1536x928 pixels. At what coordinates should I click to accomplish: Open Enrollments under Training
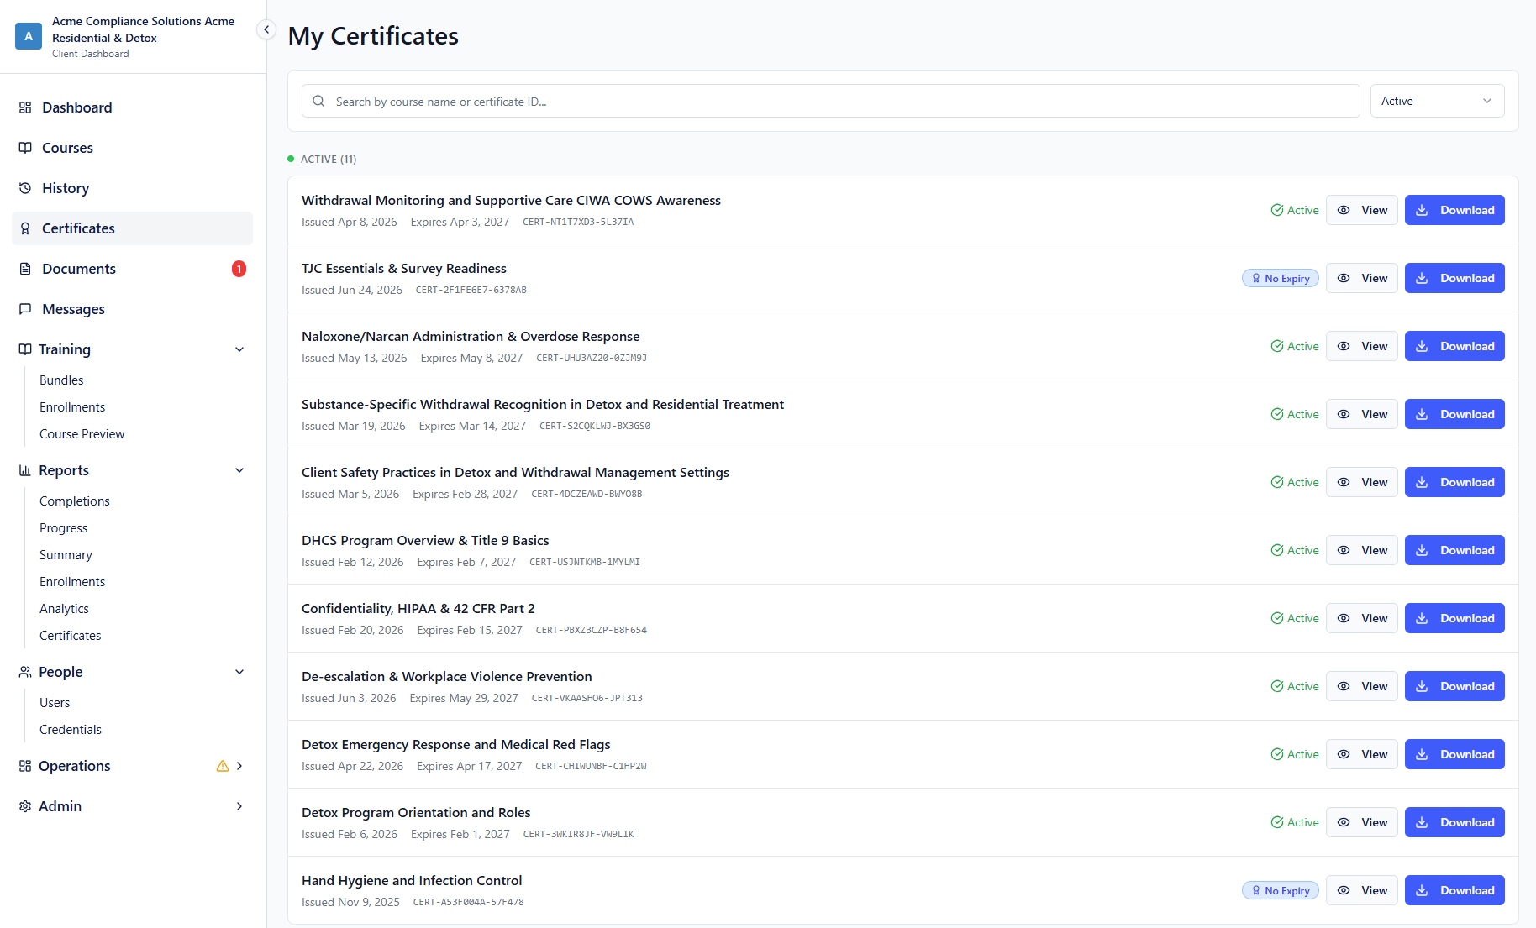click(72, 407)
